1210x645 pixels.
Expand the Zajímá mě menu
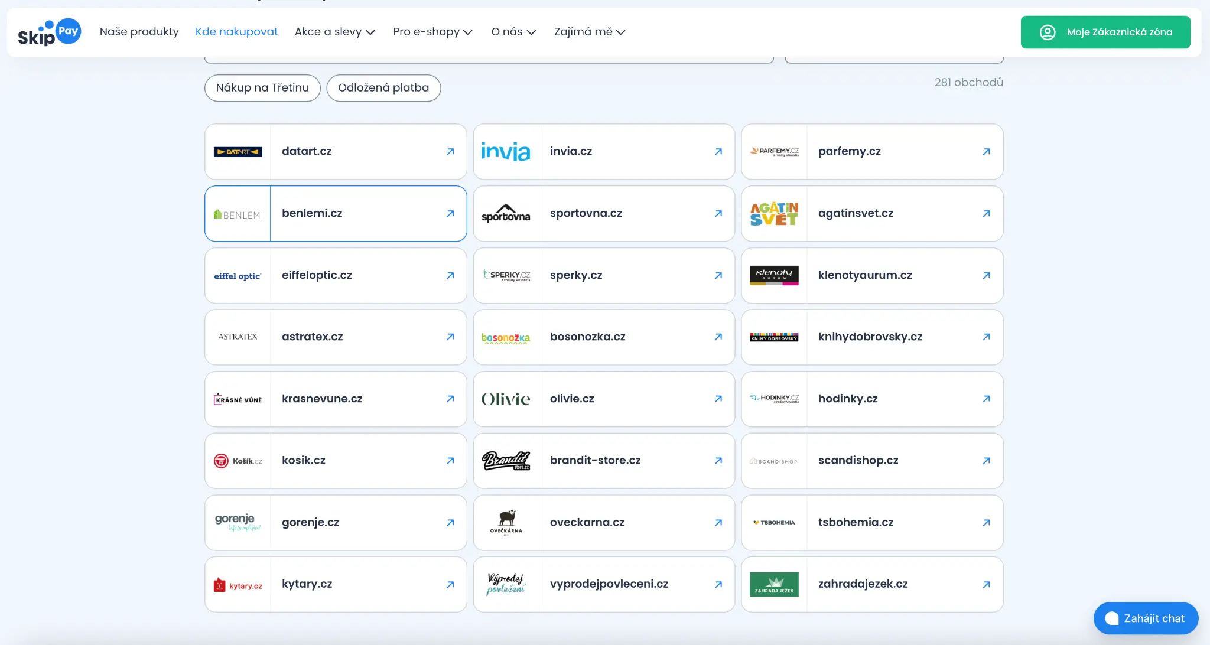pos(590,32)
